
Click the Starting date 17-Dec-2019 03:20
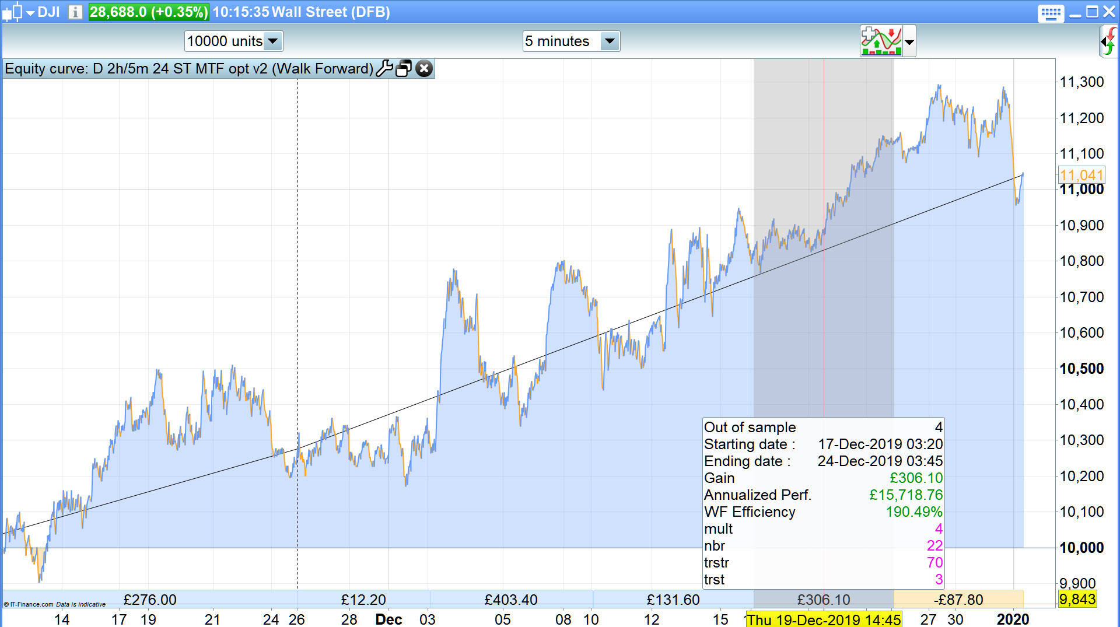[880, 444]
